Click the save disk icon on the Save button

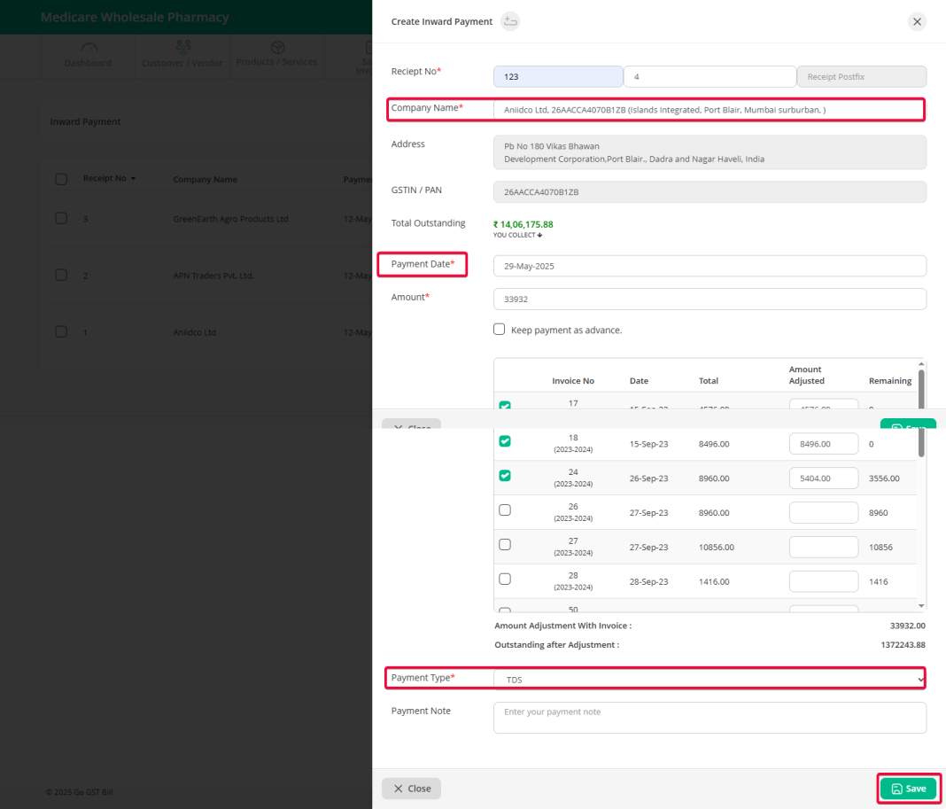click(896, 788)
